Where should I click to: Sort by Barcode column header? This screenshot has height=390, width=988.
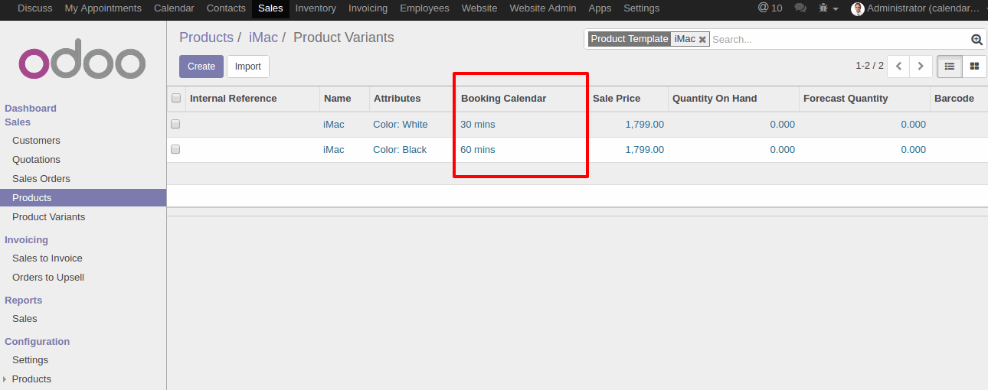coord(959,99)
